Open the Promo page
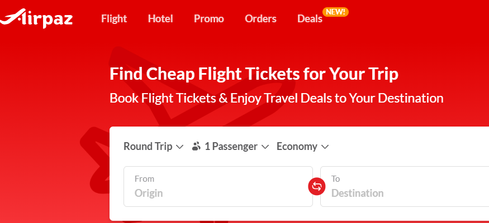489x223 pixels. [x=209, y=19]
